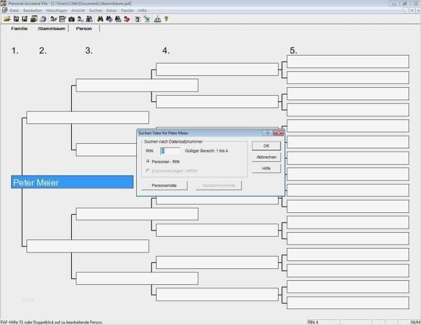Click the yellow question mark help icon
The height and width of the screenshot is (325, 421).
click(166, 19)
